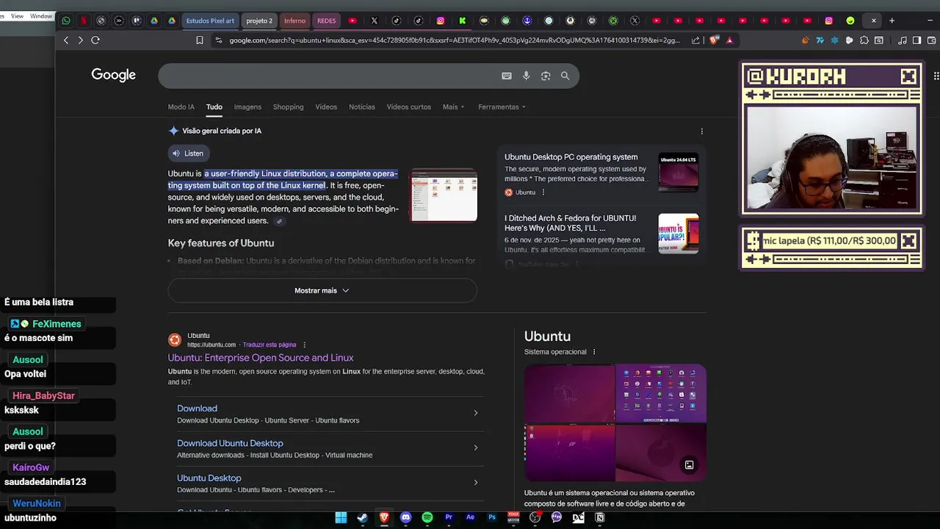Click the Listen audio button

188,154
